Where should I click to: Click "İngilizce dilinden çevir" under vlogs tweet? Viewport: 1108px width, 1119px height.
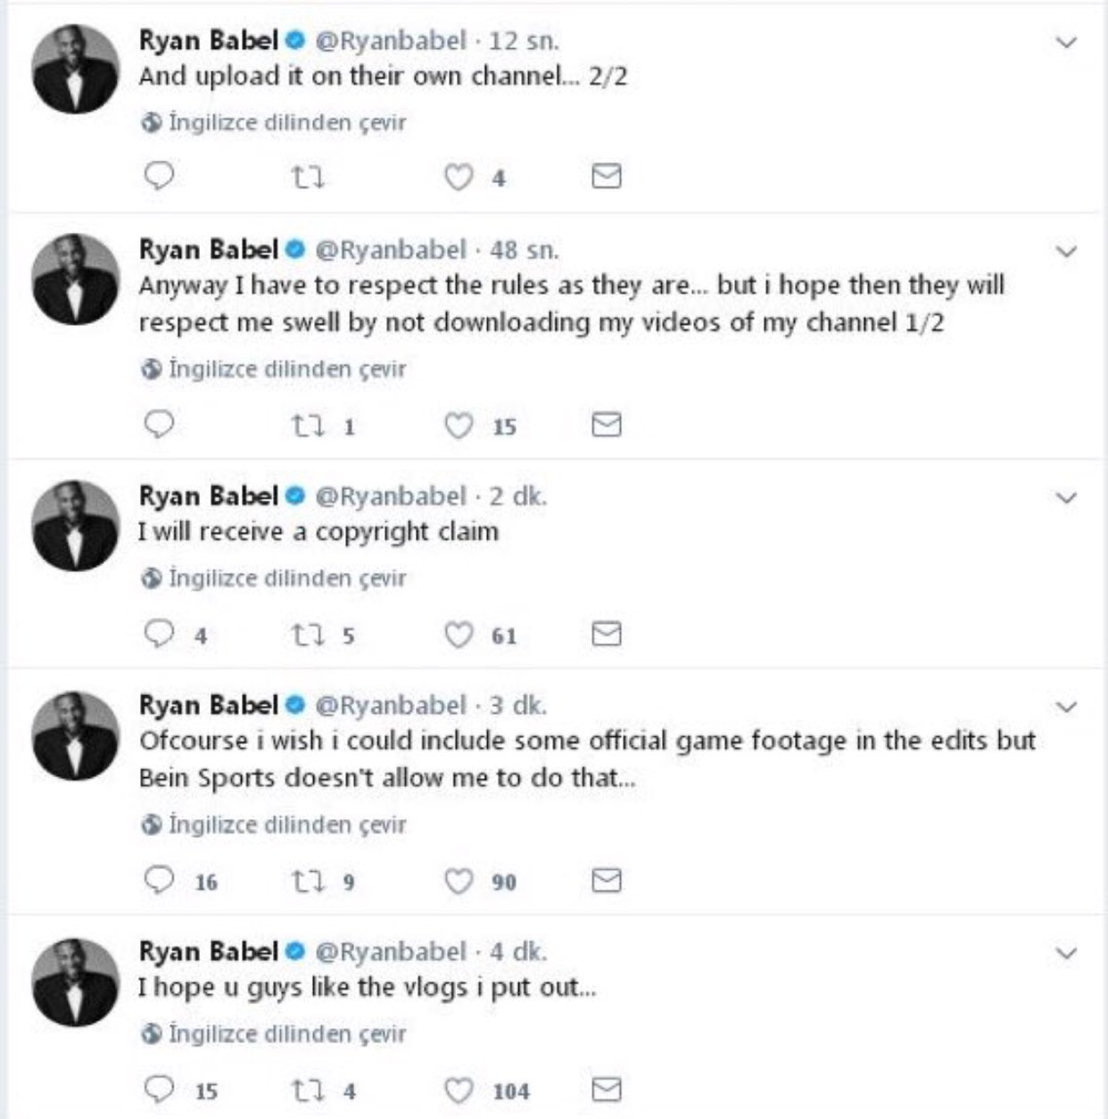coord(285,1033)
